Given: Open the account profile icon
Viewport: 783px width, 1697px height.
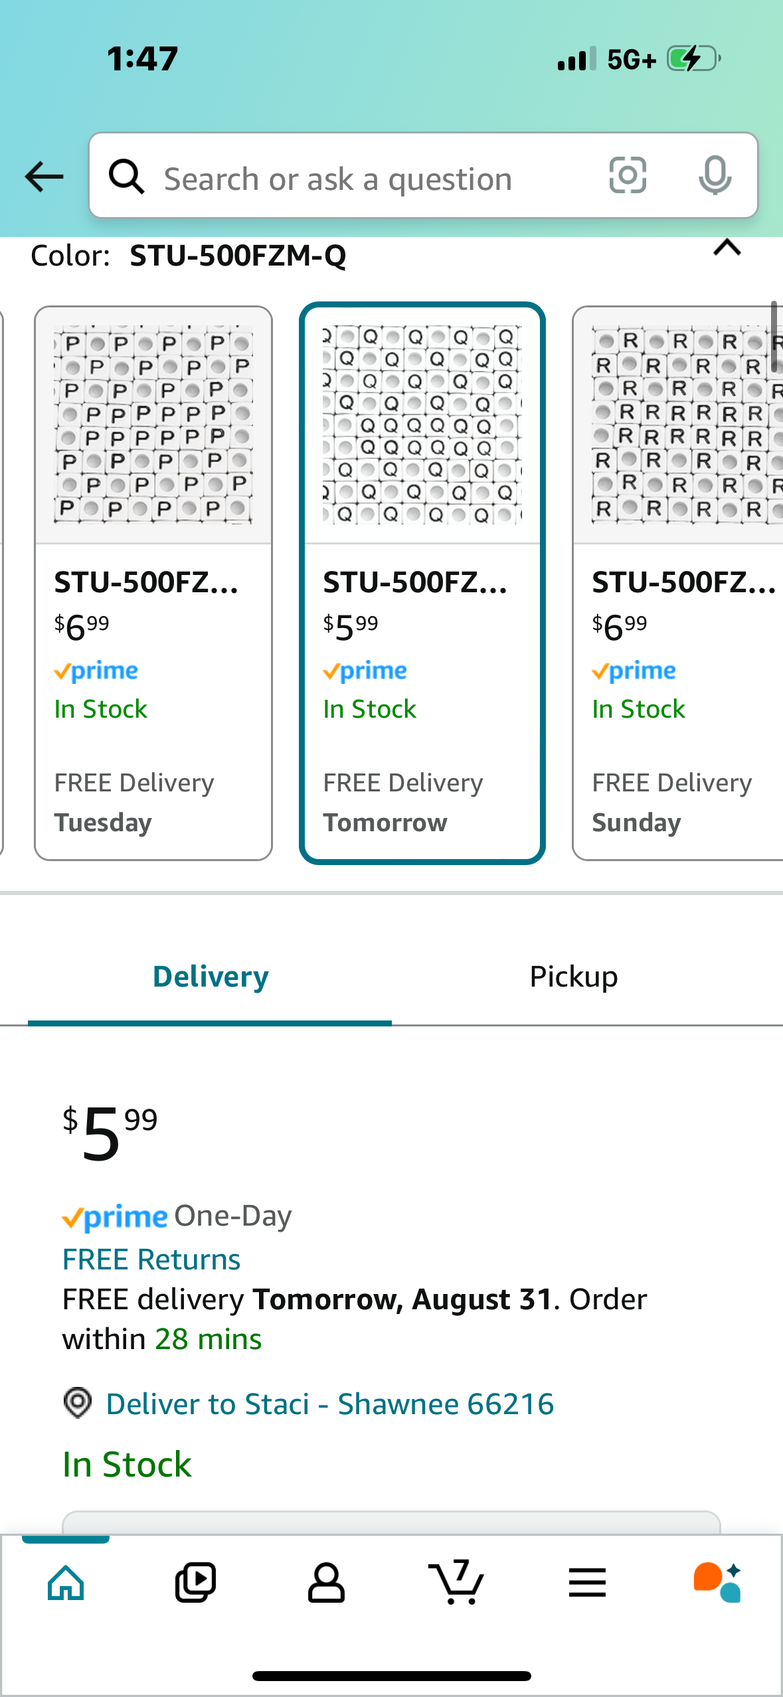Looking at the screenshot, I should click(x=326, y=1583).
